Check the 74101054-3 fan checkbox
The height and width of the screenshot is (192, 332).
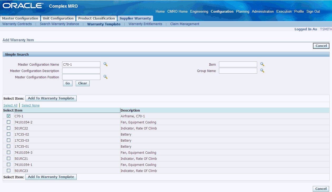coord(9,152)
